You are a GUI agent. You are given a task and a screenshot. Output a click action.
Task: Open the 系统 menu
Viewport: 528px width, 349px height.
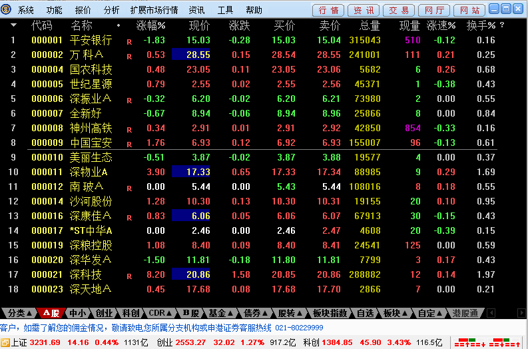coord(25,10)
